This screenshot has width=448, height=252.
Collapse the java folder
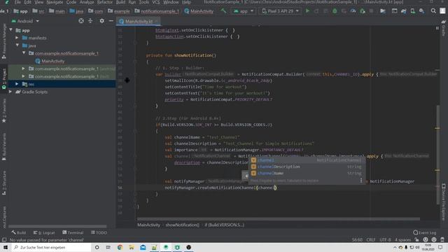[17, 45]
